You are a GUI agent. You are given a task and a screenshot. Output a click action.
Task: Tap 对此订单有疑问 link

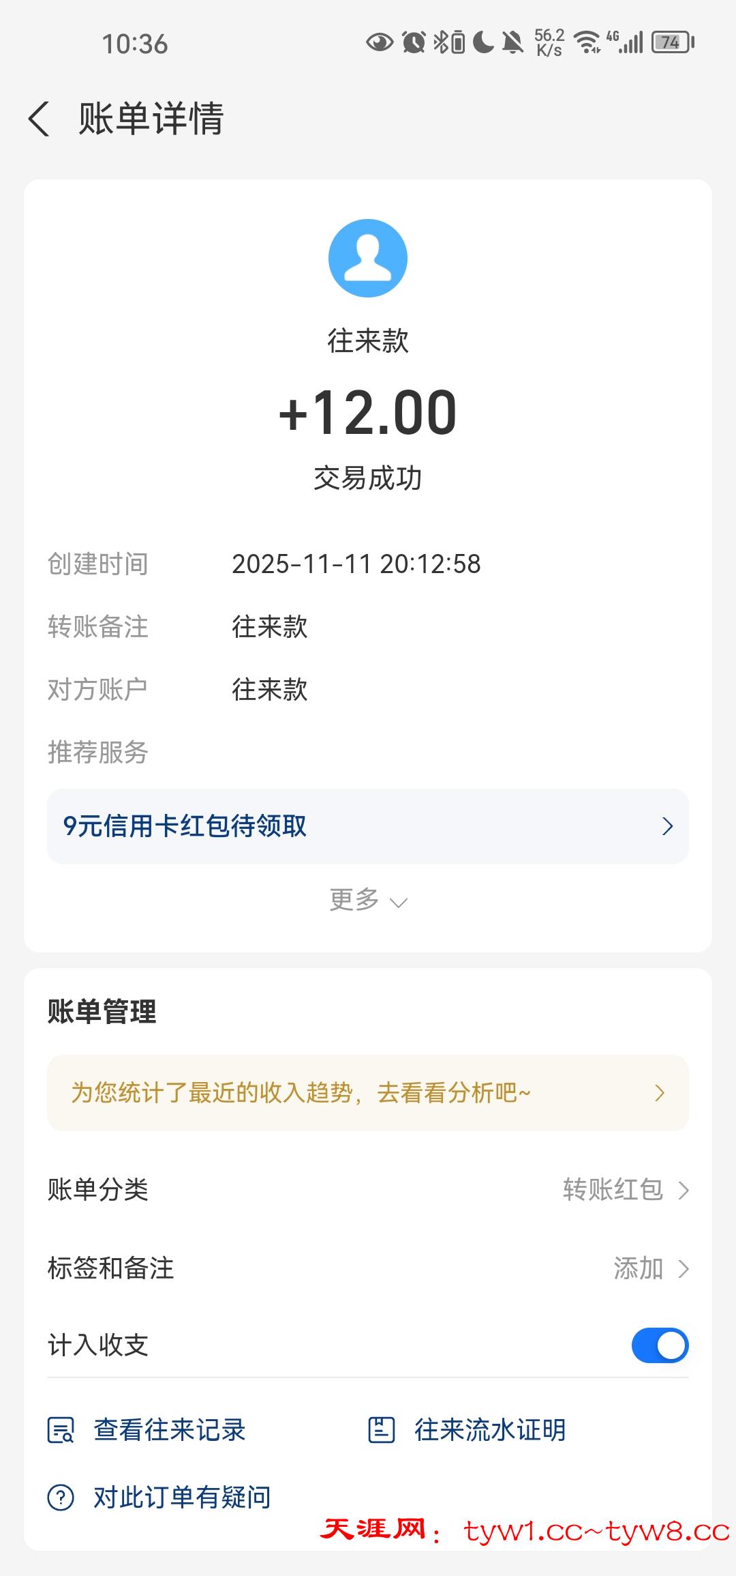click(182, 1498)
